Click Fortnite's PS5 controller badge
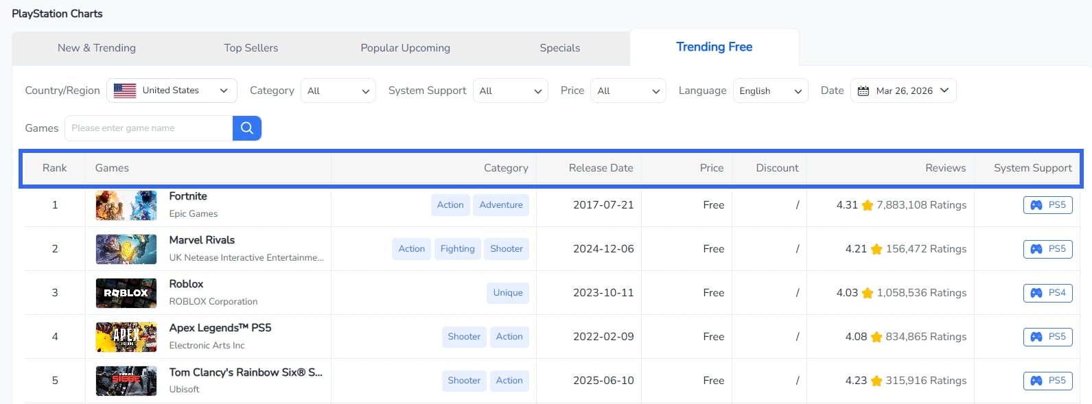This screenshot has width=1092, height=404. coord(1047,205)
